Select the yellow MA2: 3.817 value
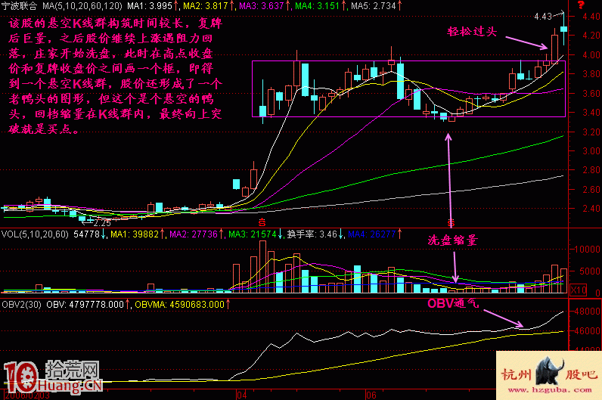Screen dimensions: 602x400 (x=206, y=6)
